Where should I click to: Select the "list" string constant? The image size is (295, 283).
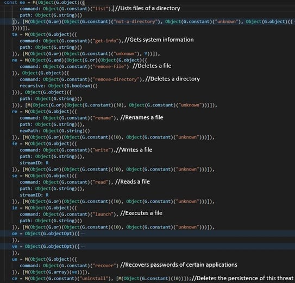(101, 9)
